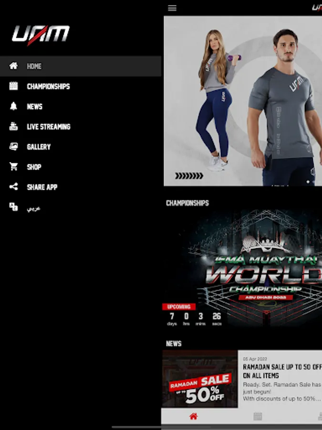This screenshot has width=322, height=430.
Task: Click the countdown secs value 26
Action: [217, 316]
